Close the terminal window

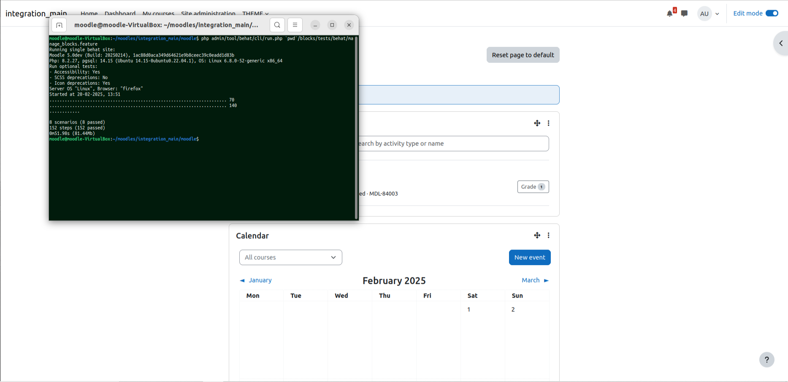pos(349,25)
